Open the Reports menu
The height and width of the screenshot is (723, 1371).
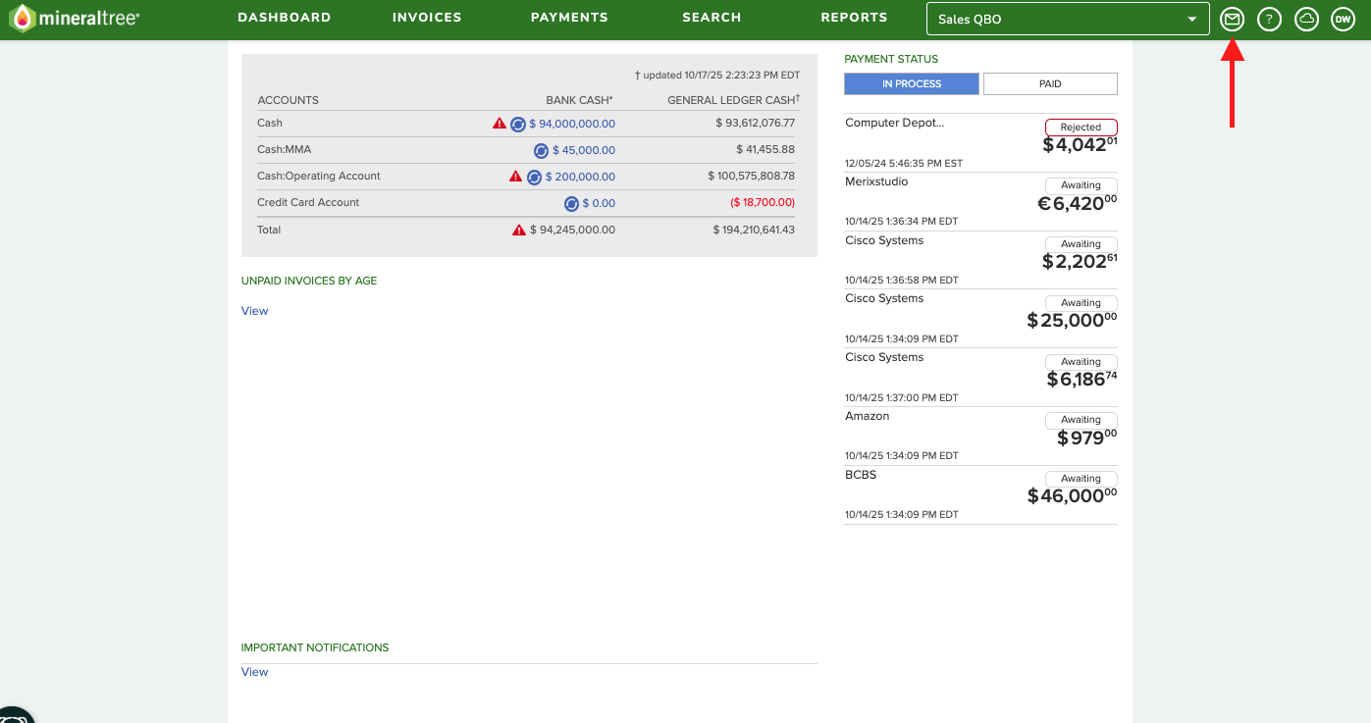[854, 18]
